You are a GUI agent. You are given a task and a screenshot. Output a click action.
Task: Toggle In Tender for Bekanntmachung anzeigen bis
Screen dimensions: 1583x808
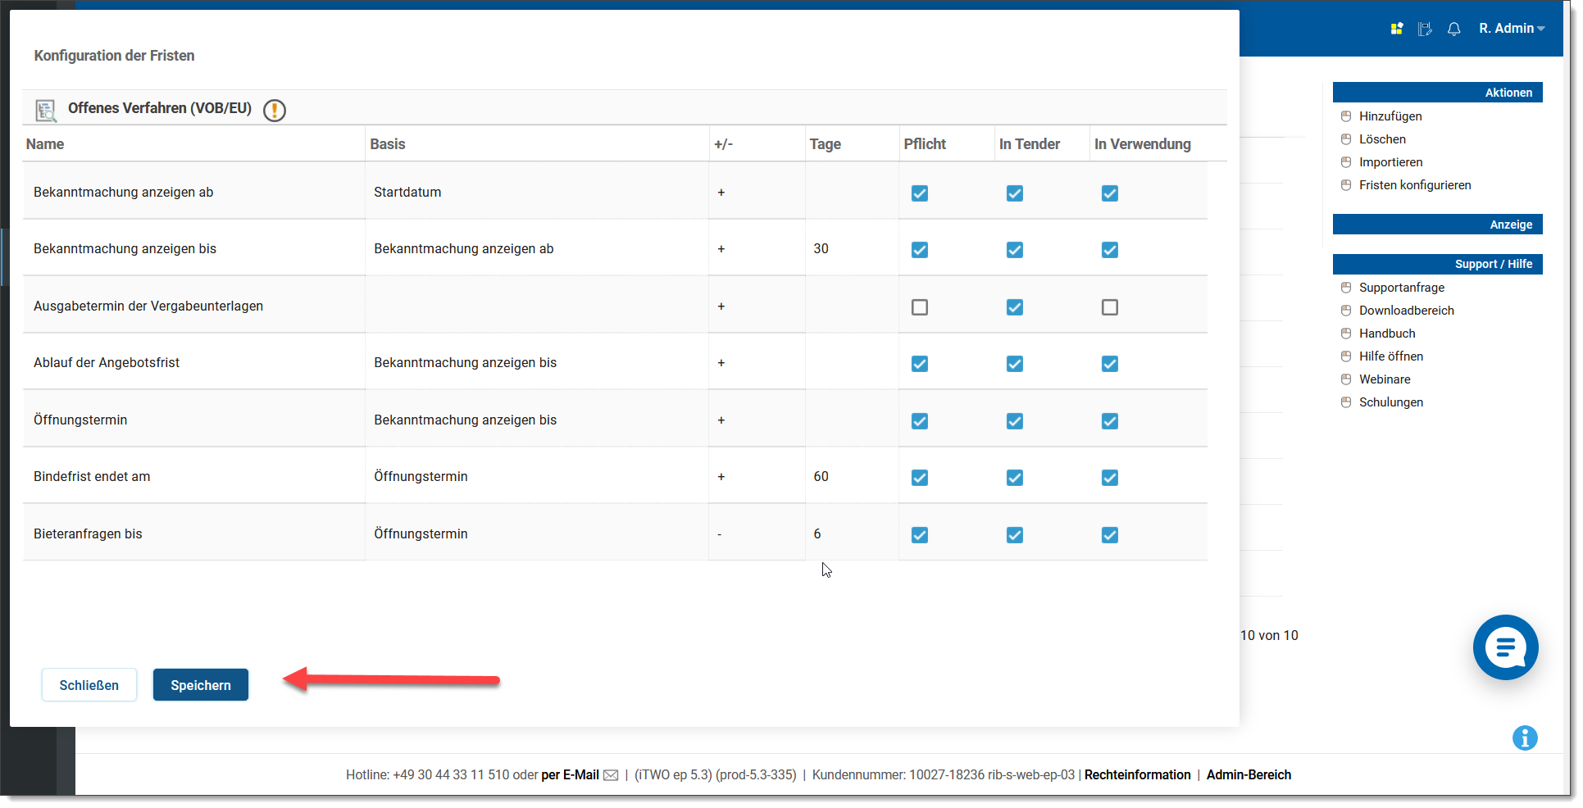click(1015, 250)
